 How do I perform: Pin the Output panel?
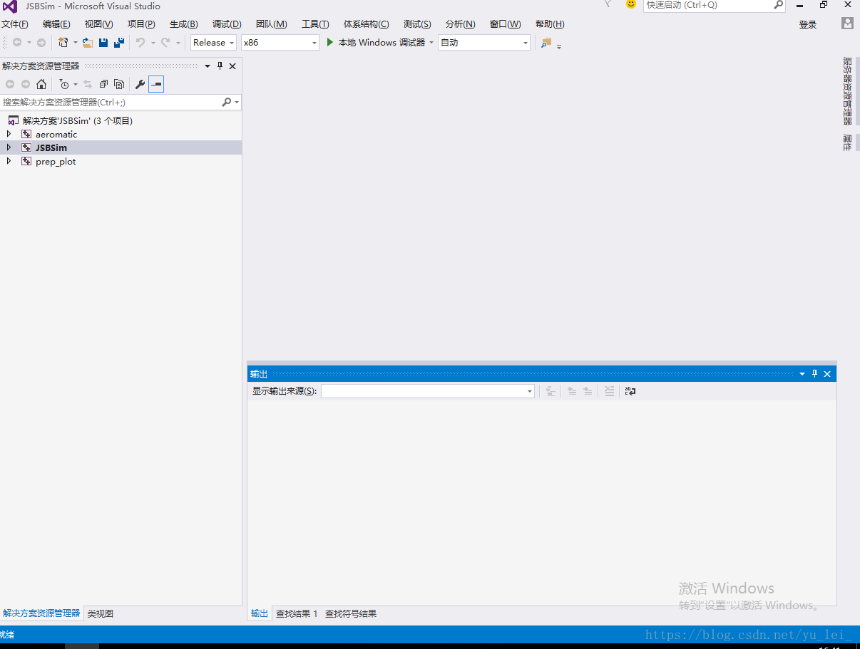tap(815, 374)
